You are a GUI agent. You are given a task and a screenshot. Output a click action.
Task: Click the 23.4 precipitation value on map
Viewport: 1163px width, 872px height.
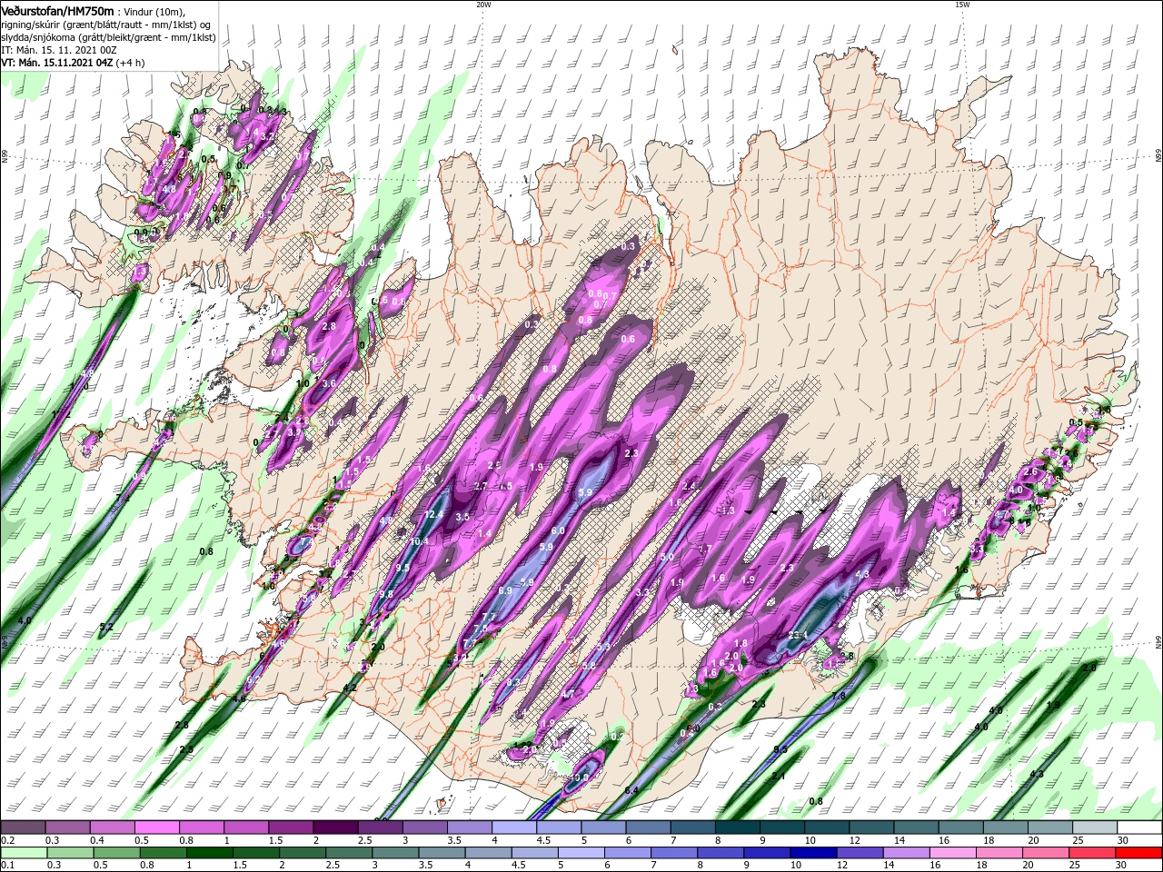coord(799,635)
